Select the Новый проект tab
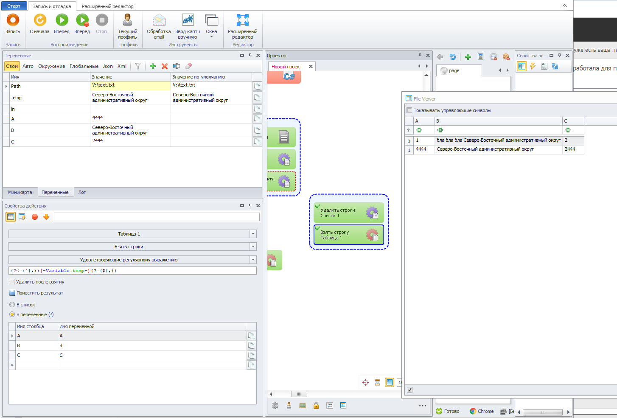617x418 pixels. coord(287,67)
